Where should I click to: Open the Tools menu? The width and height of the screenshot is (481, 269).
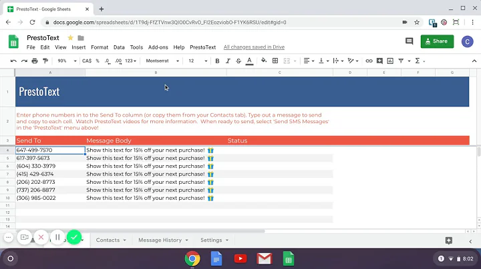coord(136,47)
